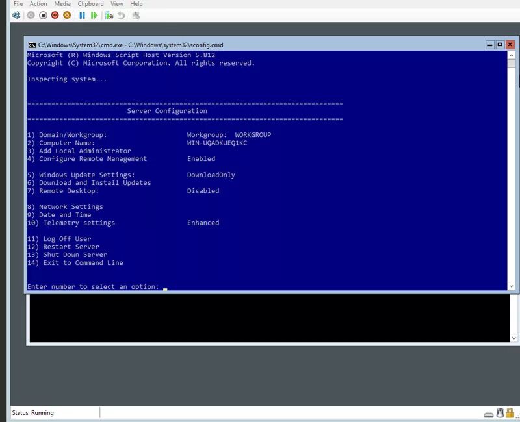
Task: Click the Ctrl+Alt+Delete toolbar icon
Action: tap(16, 15)
